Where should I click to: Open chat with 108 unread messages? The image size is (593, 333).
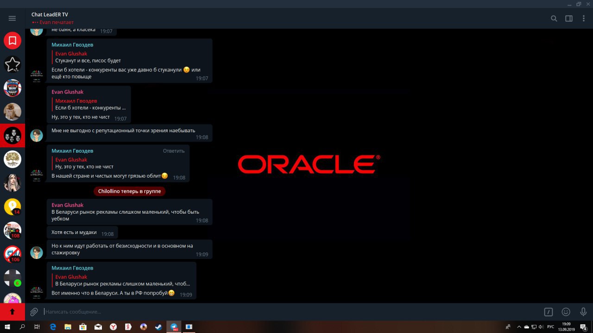[13, 230]
